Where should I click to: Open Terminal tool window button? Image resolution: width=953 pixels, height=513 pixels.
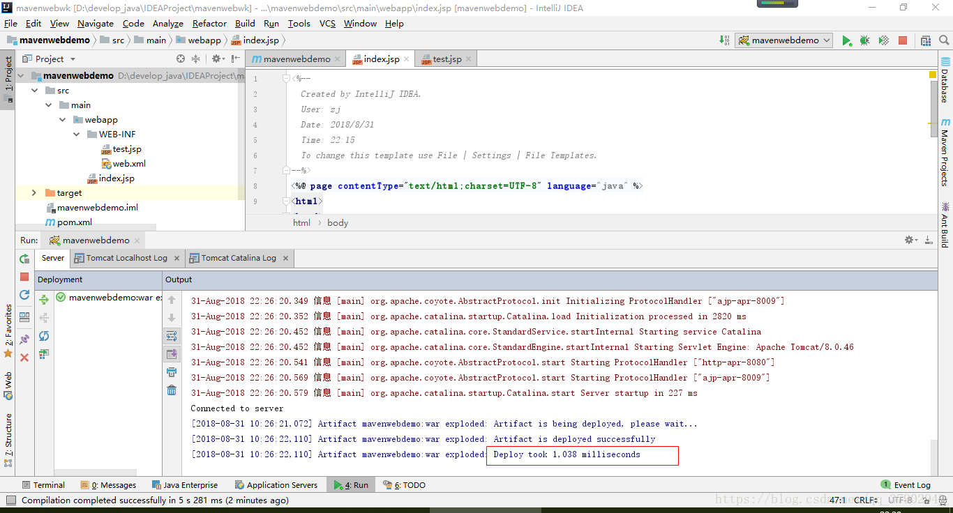pyautogui.click(x=43, y=484)
